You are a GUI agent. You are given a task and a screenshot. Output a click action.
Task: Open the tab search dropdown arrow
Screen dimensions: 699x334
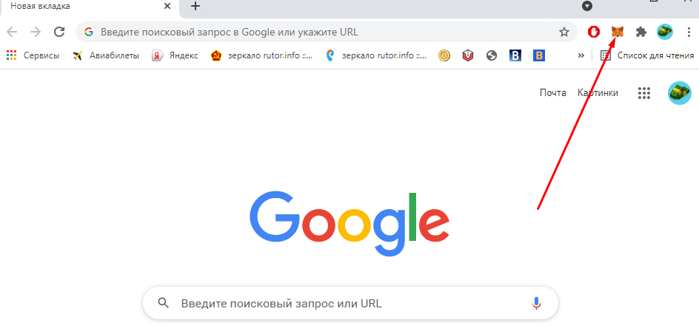tap(587, 6)
